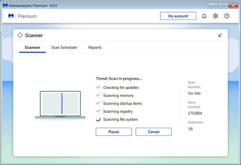This screenshot has width=241, height=165.
Task: Click the green check beside Scanning registry
Action: [98, 111]
